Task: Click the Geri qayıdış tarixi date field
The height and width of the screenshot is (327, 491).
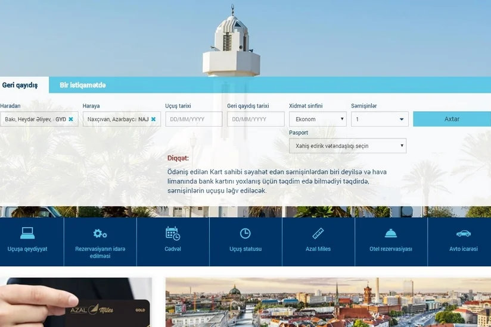Action: [x=256, y=119]
